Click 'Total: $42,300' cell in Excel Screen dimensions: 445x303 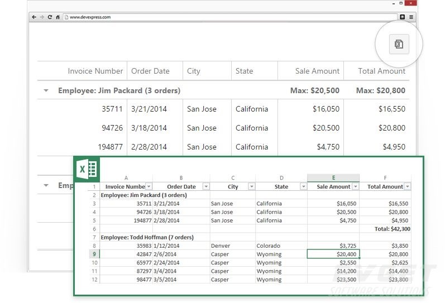(x=392, y=229)
